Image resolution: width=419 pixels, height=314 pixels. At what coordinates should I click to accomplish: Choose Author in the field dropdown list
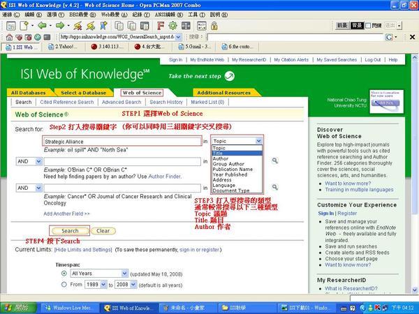click(x=237, y=158)
